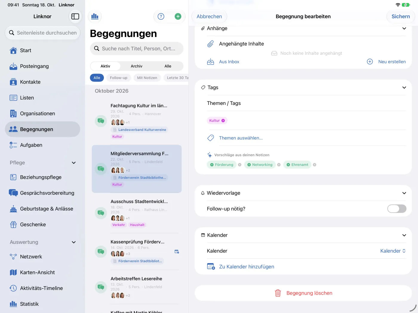Image resolution: width=418 pixels, height=313 pixels.
Task: Open Karten-Ansicht in the sidebar
Action: (x=42, y=272)
